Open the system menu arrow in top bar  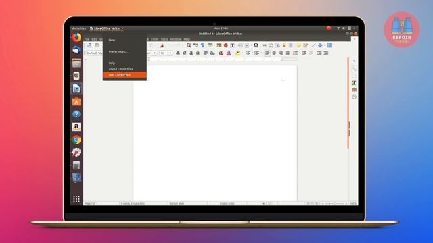[x=355, y=28]
